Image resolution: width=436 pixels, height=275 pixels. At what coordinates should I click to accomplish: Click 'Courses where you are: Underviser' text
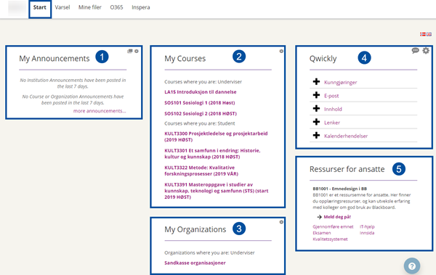203,82
